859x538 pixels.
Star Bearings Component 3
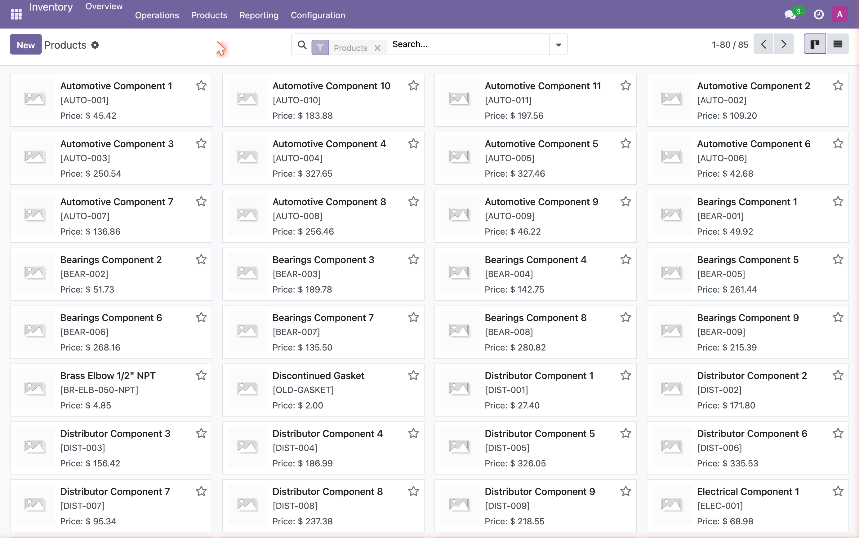(413, 259)
